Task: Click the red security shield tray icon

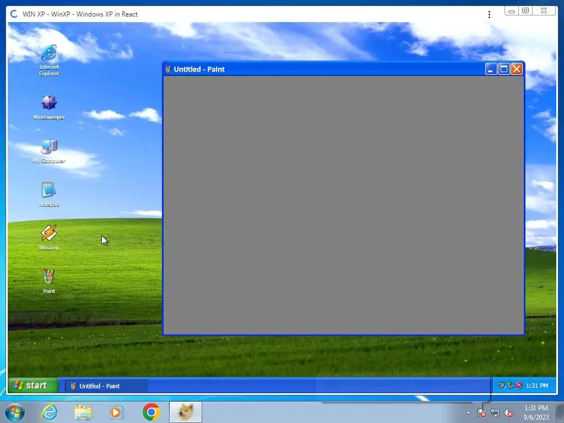Action: pyautogui.click(x=519, y=385)
